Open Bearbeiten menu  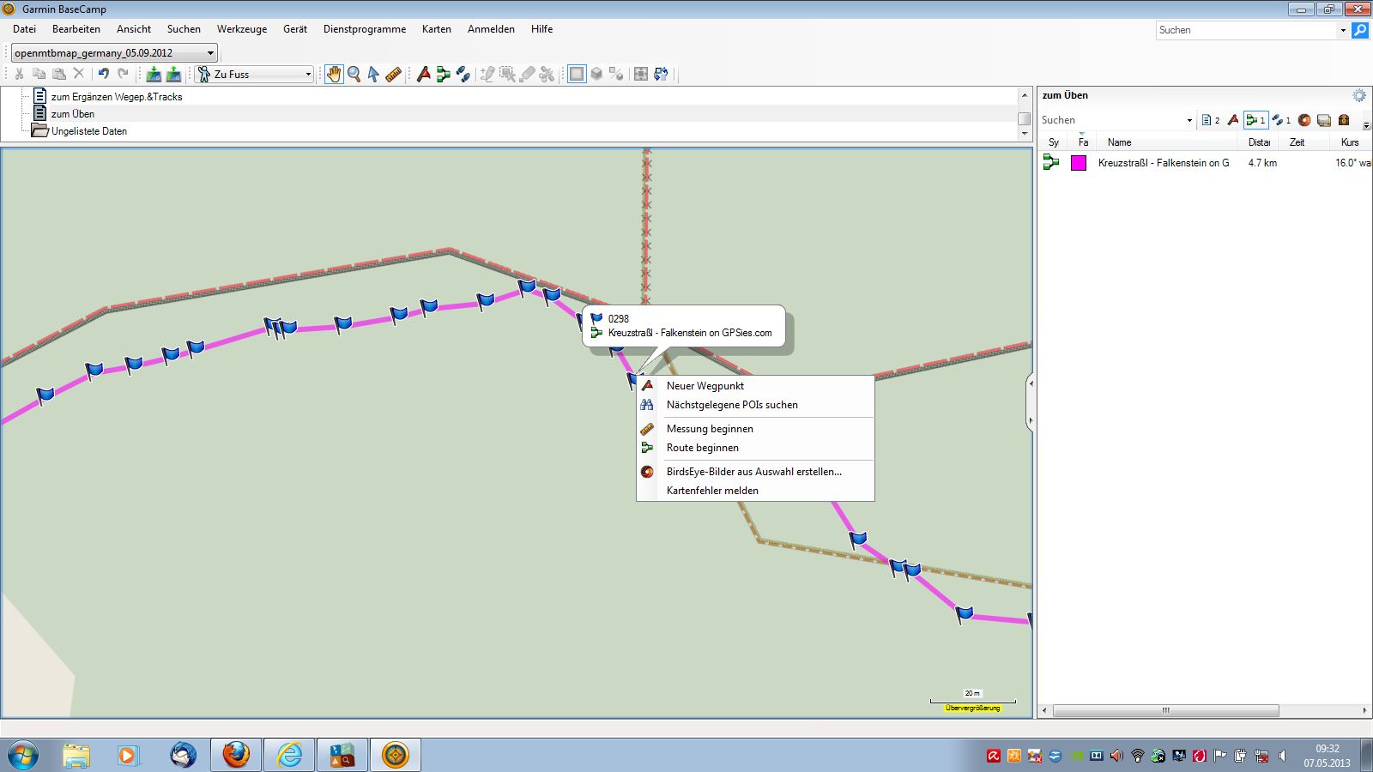point(76,29)
